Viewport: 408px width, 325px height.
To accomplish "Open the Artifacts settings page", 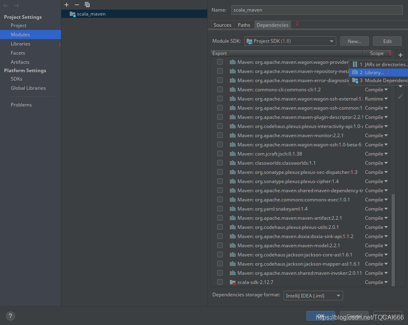I will [20, 62].
